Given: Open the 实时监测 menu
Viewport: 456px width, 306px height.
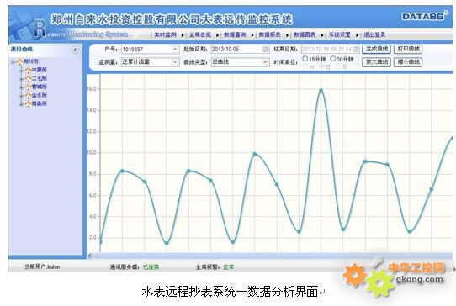Looking at the screenshot, I should click(165, 34).
